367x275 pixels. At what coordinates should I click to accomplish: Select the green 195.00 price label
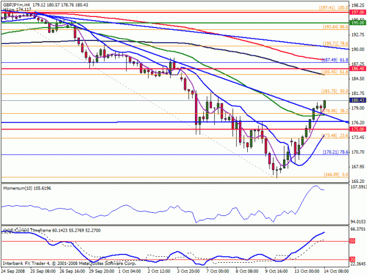(x=358, y=23)
